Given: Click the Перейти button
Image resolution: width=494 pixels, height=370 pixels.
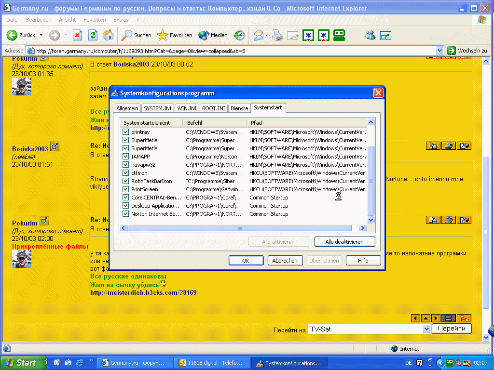Looking at the screenshot, I should 452,329.
